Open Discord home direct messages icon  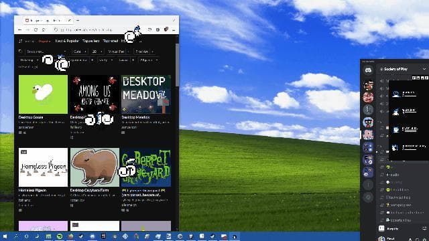click(x=368, y=70)
